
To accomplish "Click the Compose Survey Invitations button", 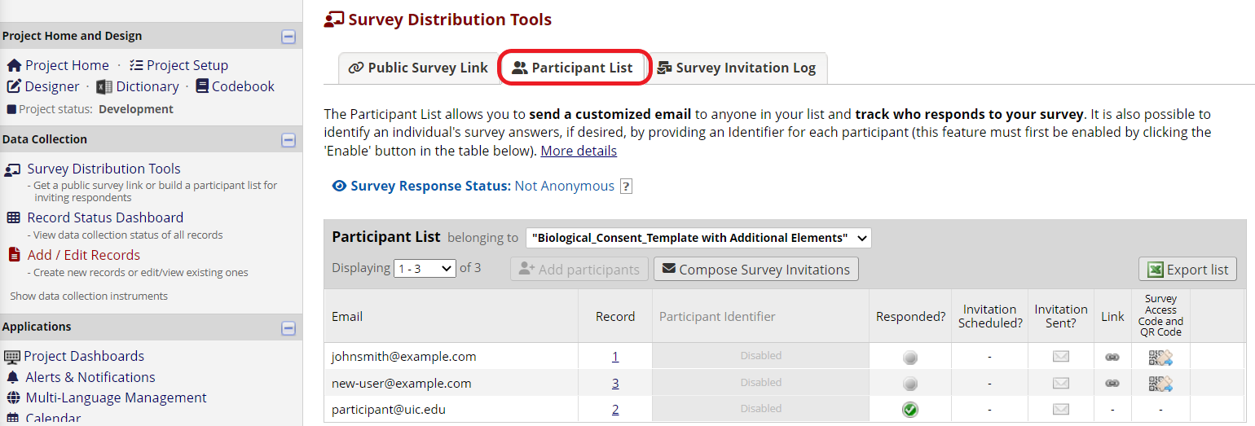I will click(x=755, y=270).
